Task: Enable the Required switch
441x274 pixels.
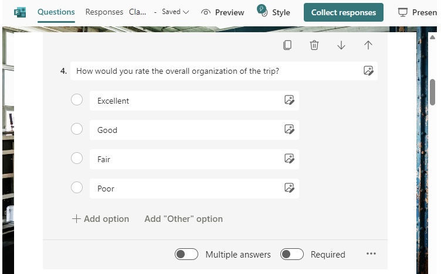Action: click(291, 254)
